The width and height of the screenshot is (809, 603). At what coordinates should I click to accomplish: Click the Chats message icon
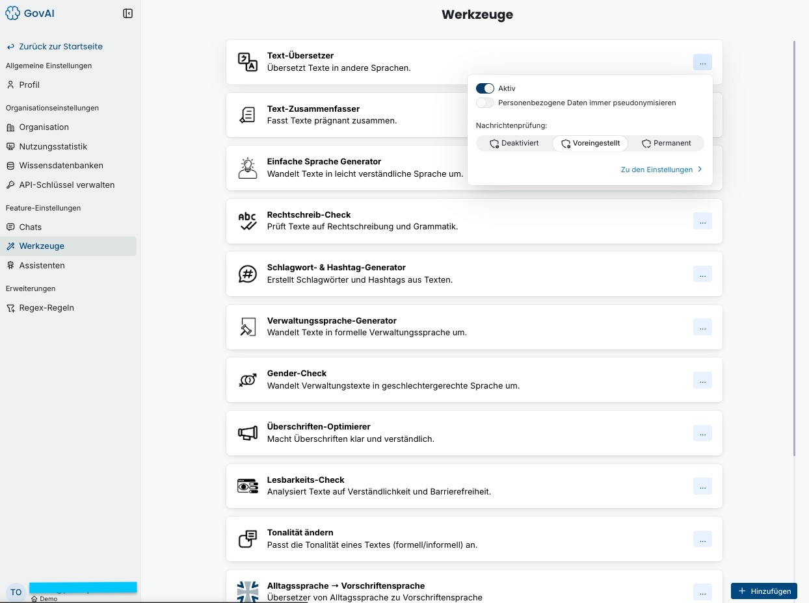10,227
